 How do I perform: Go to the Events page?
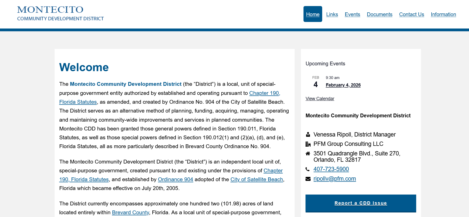(352, 14)
